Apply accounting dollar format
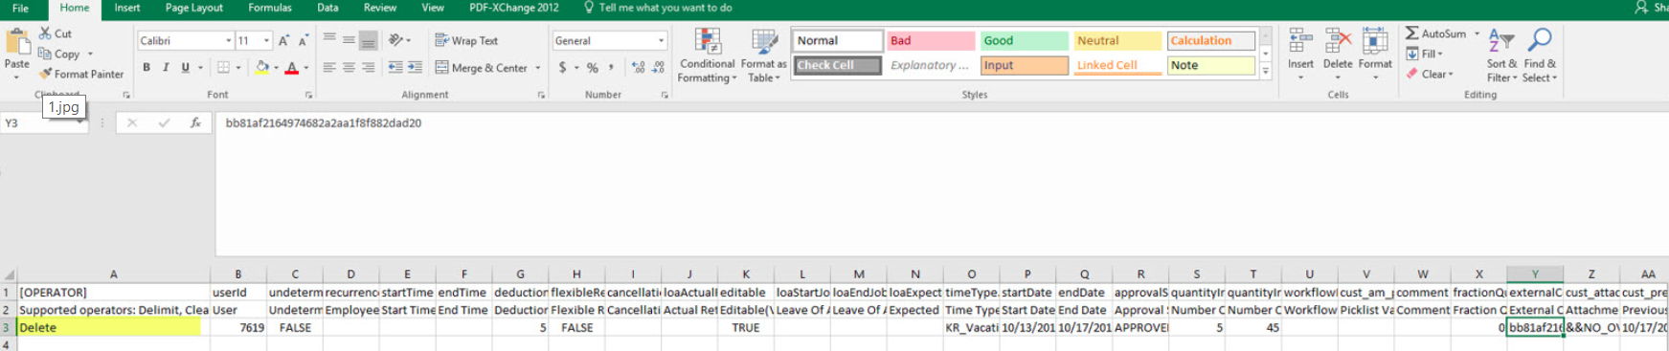Viewport: 1669px width, 351px height. click(563, 67)
